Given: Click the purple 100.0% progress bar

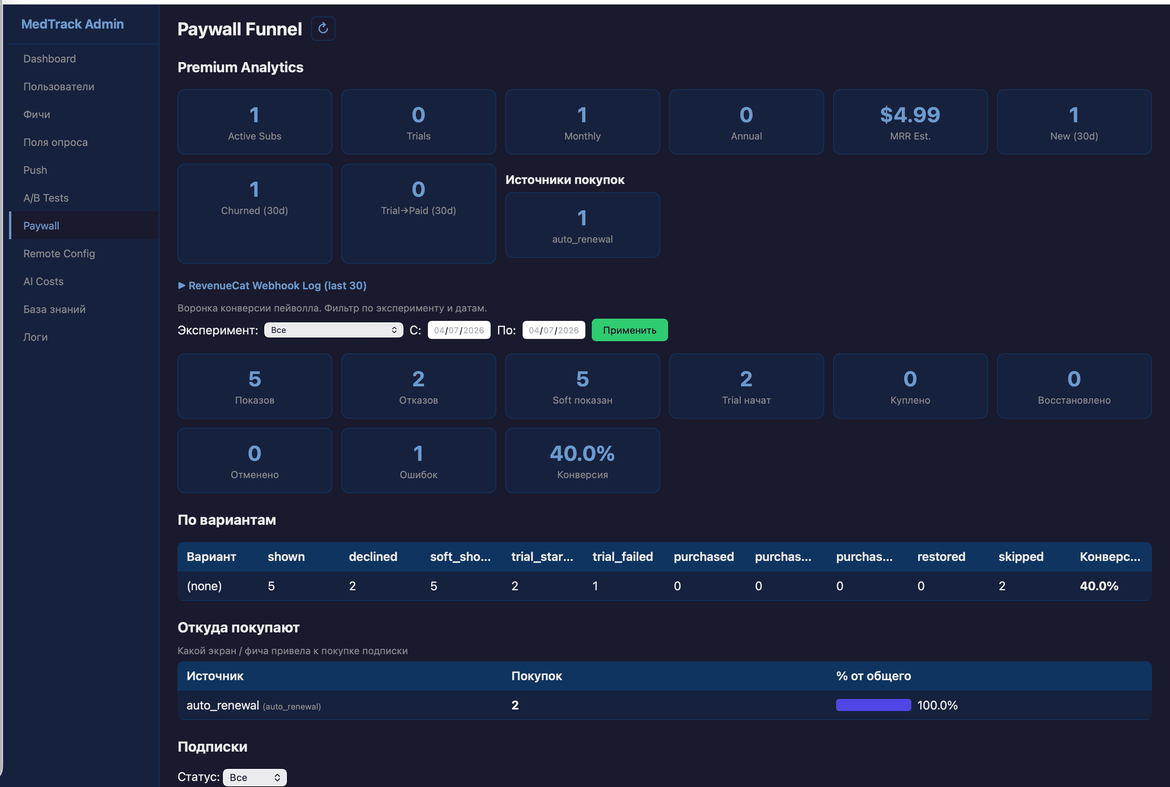Looking at the screenshot, I should pos(873,705).
